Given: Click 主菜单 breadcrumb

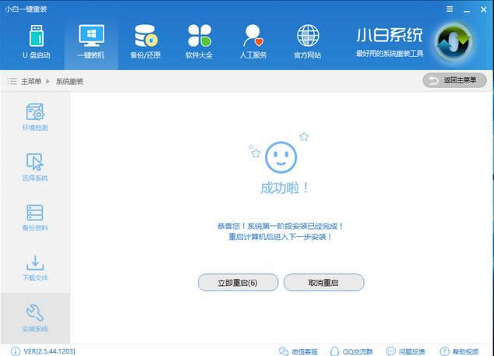Looking at the screenshot, I should coord(31,82).
